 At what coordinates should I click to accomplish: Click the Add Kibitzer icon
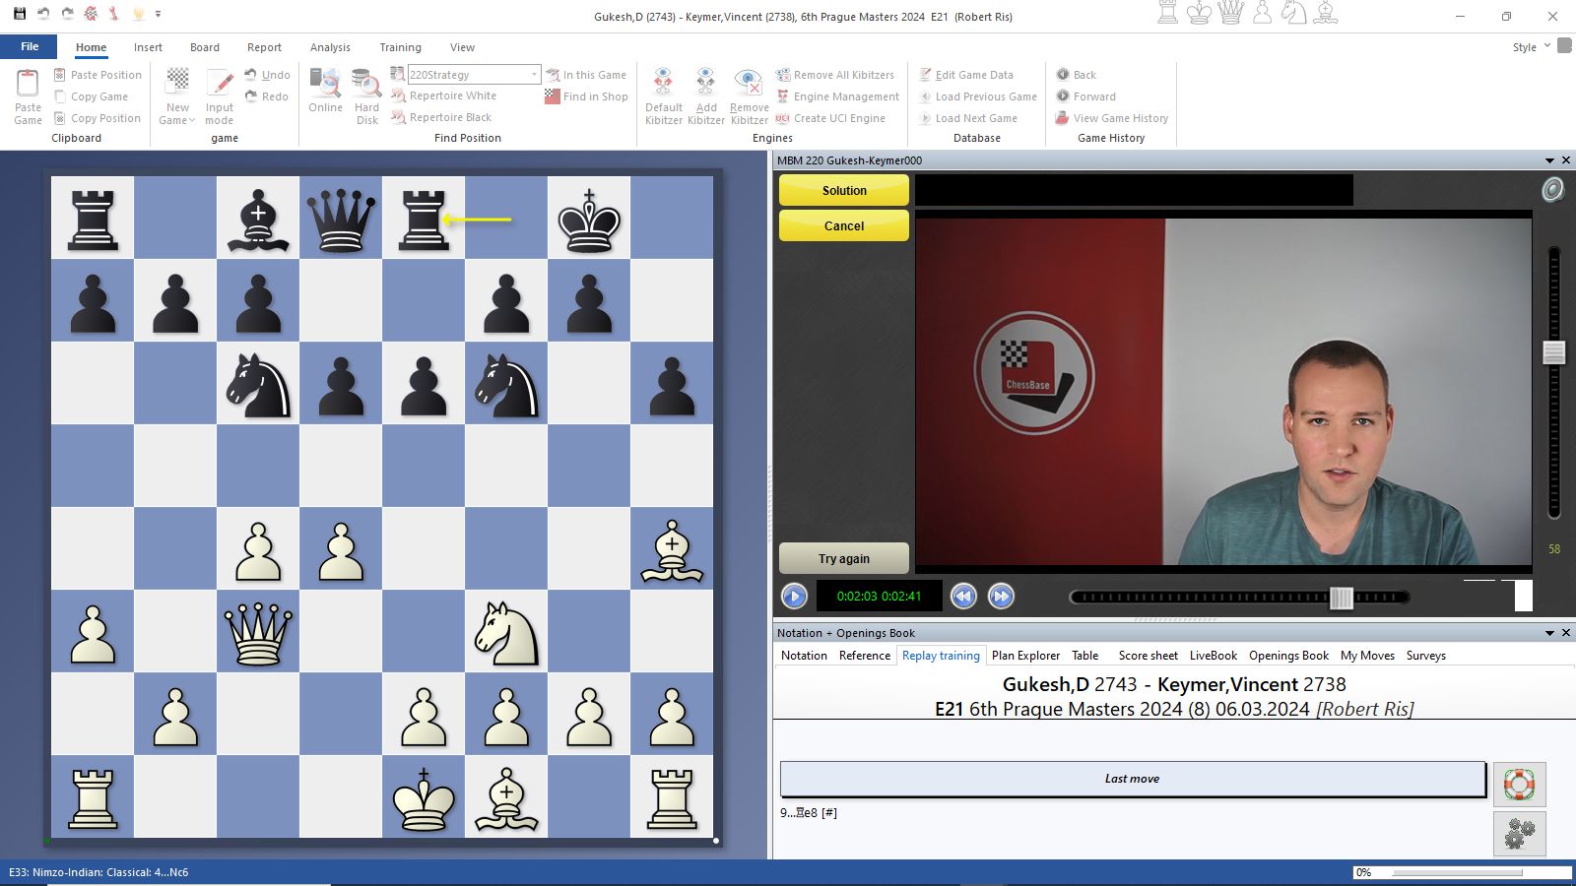pos(705,84)
